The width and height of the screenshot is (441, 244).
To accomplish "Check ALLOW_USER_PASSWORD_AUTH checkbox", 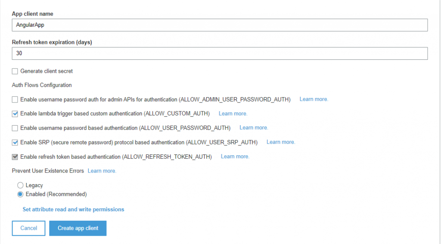I will pos(15,128).
